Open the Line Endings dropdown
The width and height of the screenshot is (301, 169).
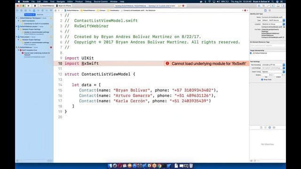pos(273,68)
